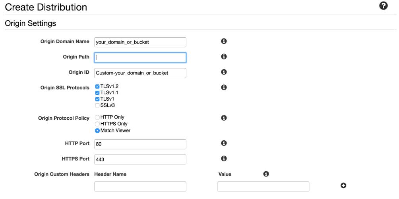The width and height of the screenshot is (399, 199).
Task: Select the HTTP Only radio button
Action: (97, 117)
